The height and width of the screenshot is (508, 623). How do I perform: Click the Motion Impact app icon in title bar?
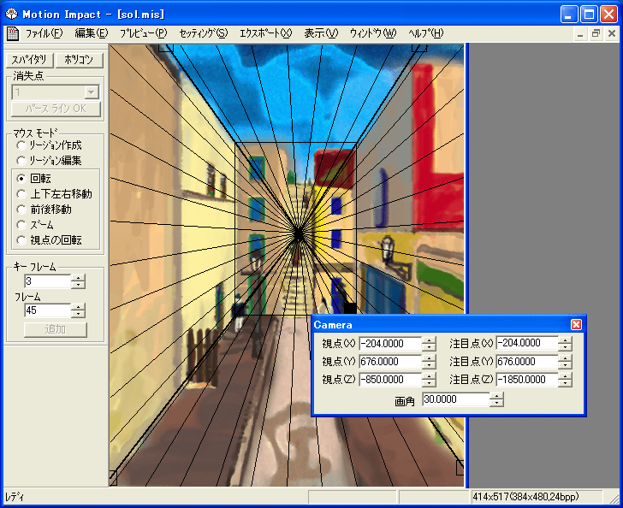tap(11, 15)
